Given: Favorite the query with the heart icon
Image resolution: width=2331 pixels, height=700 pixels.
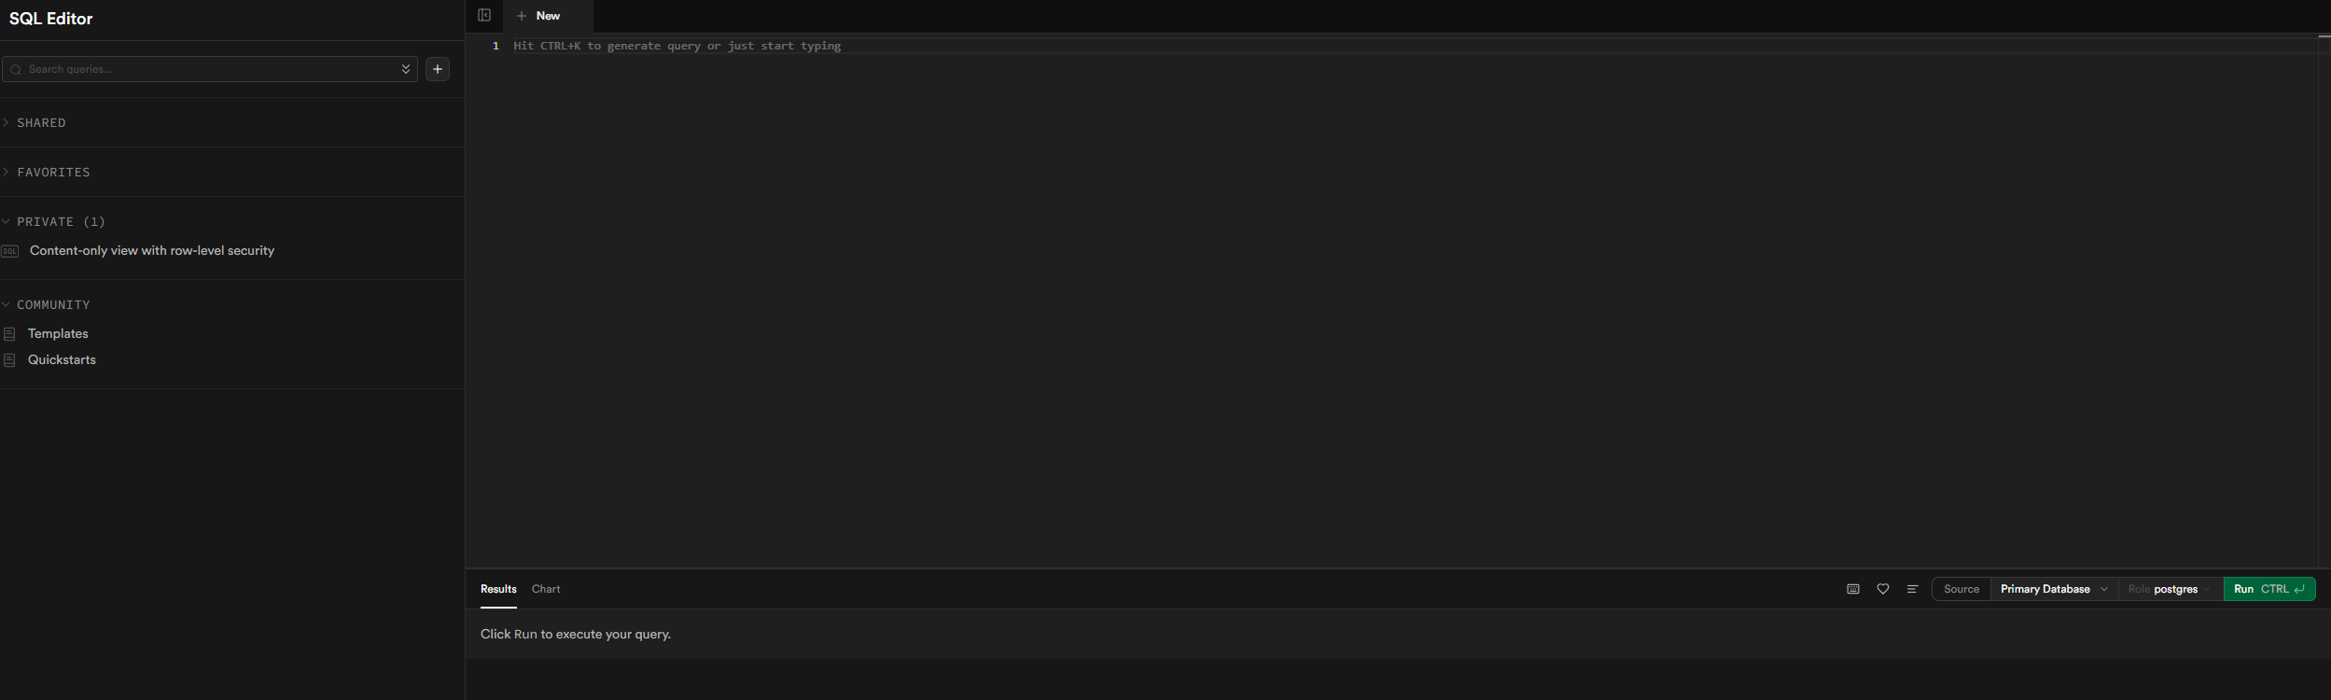Looking at the screenshot, I should tap(1883, 589).
